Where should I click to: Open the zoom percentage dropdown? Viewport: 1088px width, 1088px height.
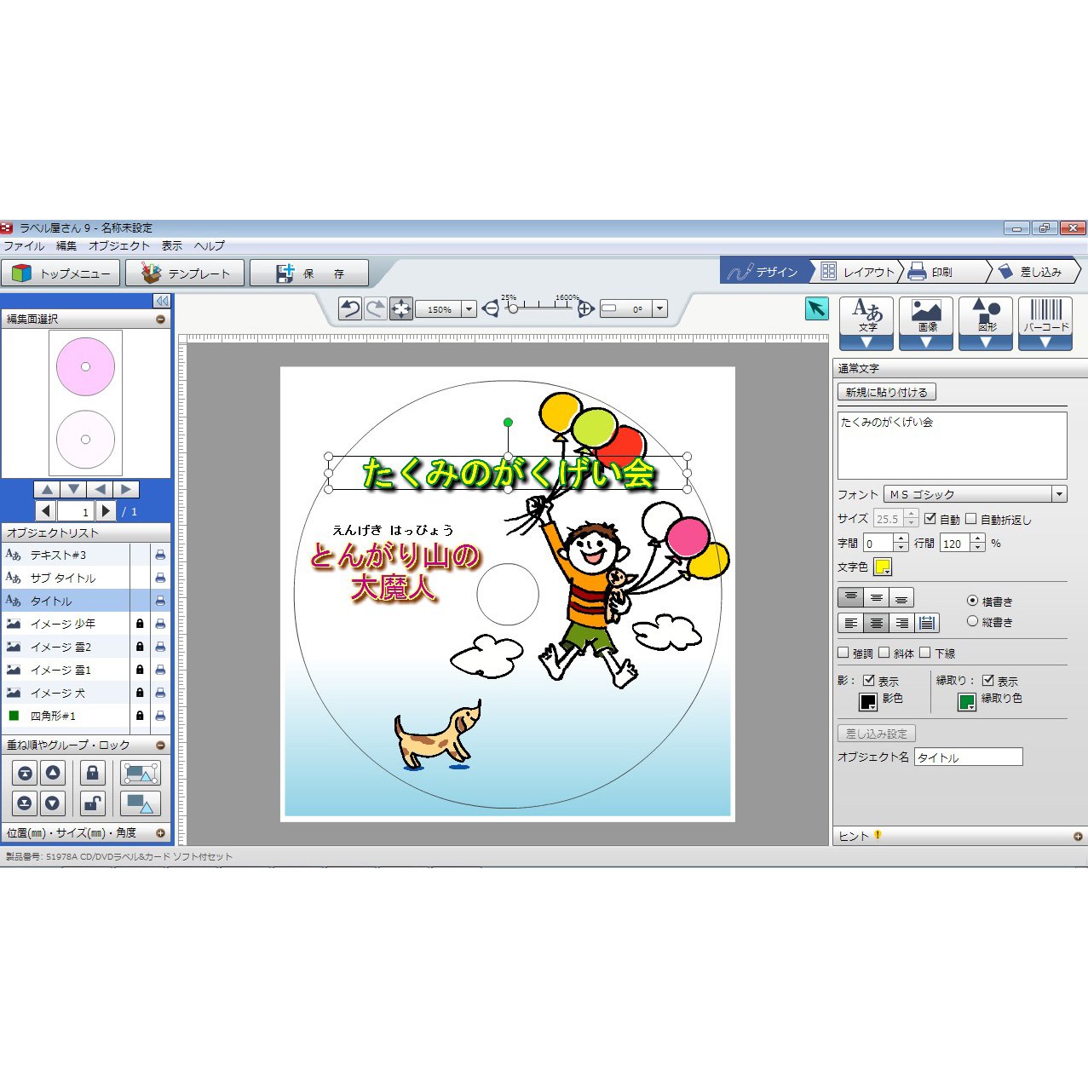tap(469, 309)
